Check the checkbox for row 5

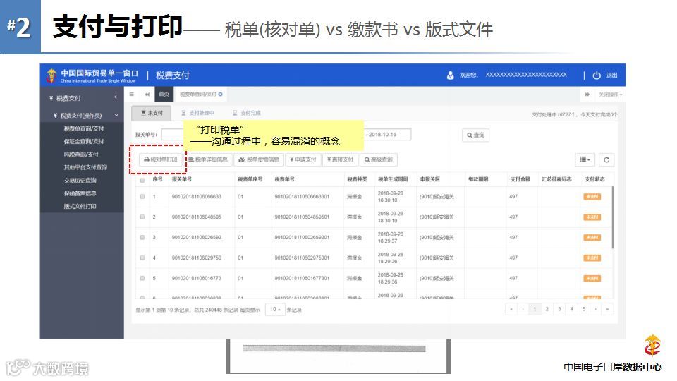click(142, 279)
